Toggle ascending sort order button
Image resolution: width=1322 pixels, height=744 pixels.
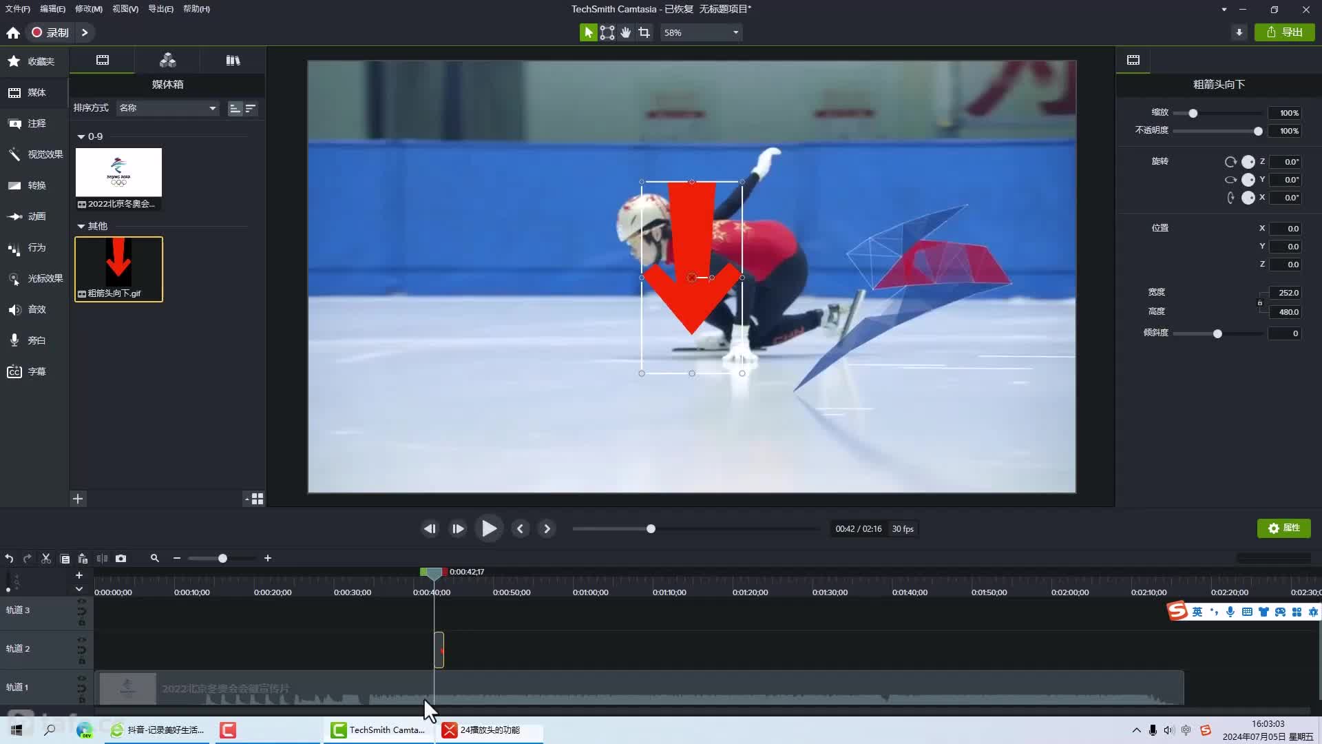click(x=235, y=108)
